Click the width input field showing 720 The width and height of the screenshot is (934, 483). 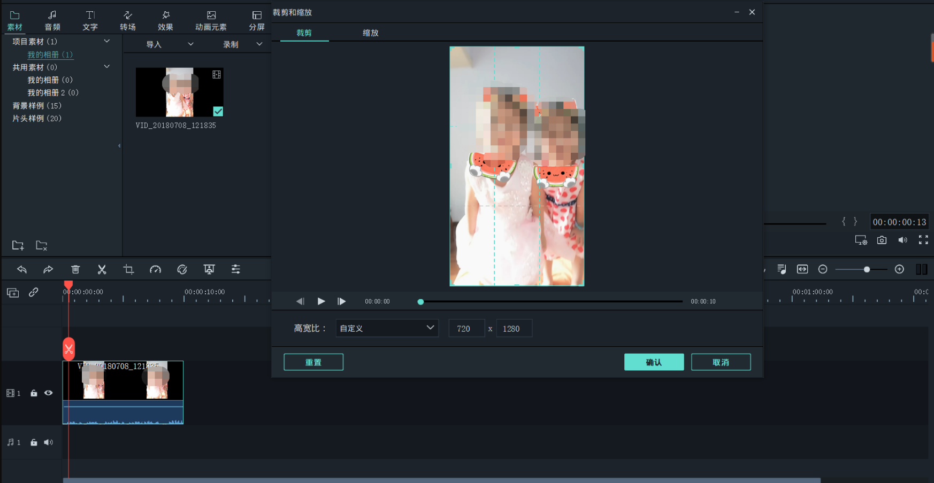click(466, 329)
